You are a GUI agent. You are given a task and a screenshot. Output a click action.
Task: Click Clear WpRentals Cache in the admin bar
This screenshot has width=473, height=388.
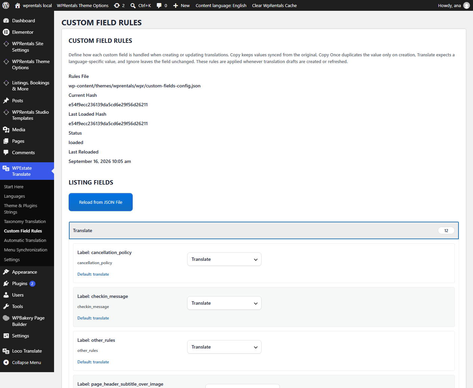[x=274, y=5]
